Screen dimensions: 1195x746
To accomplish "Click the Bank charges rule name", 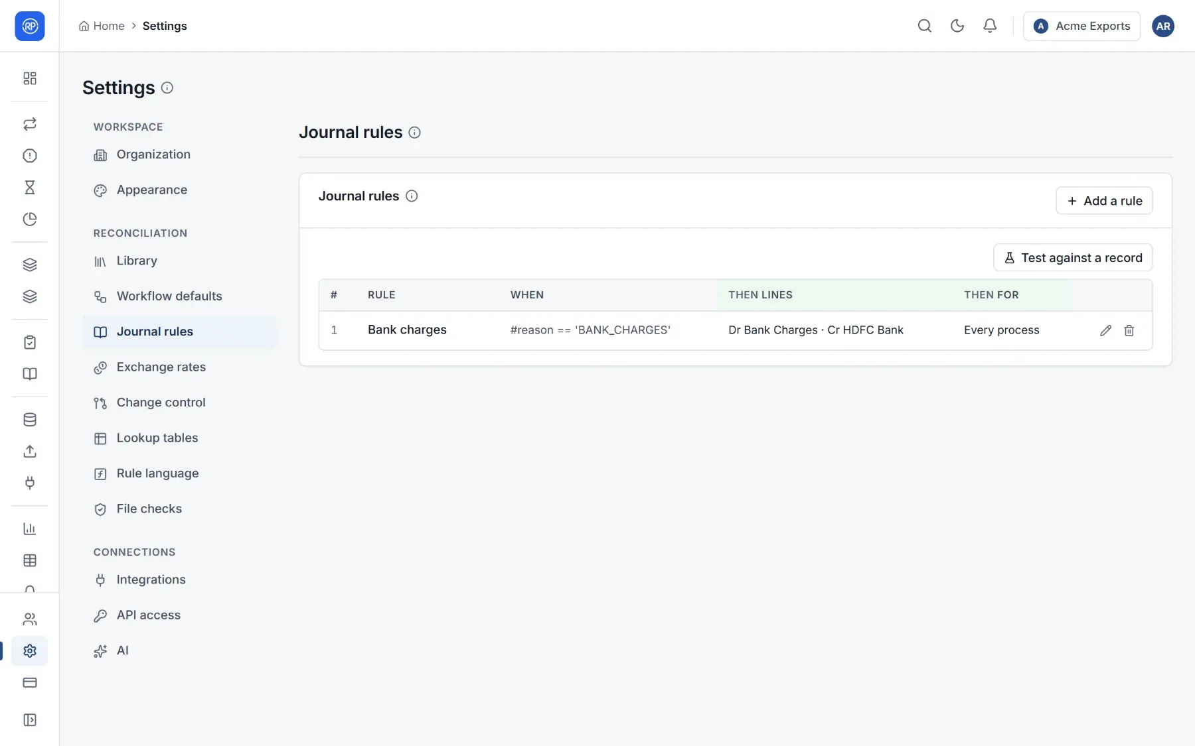I will pos(407,330).
